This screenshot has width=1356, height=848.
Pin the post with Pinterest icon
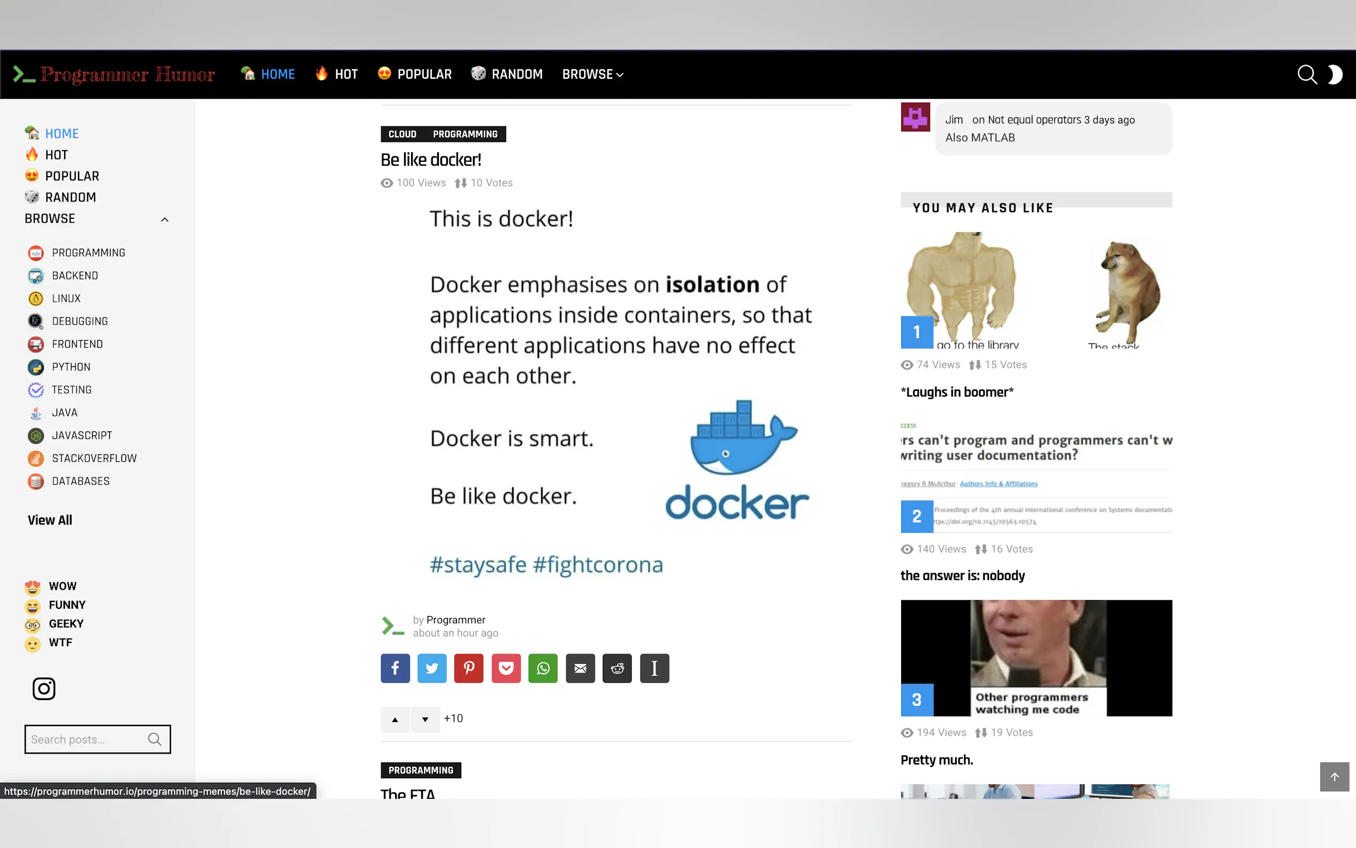[469, 668]
